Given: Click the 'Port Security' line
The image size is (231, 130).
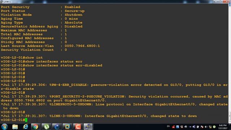Looking at the screenshot, I should point(41,7).
